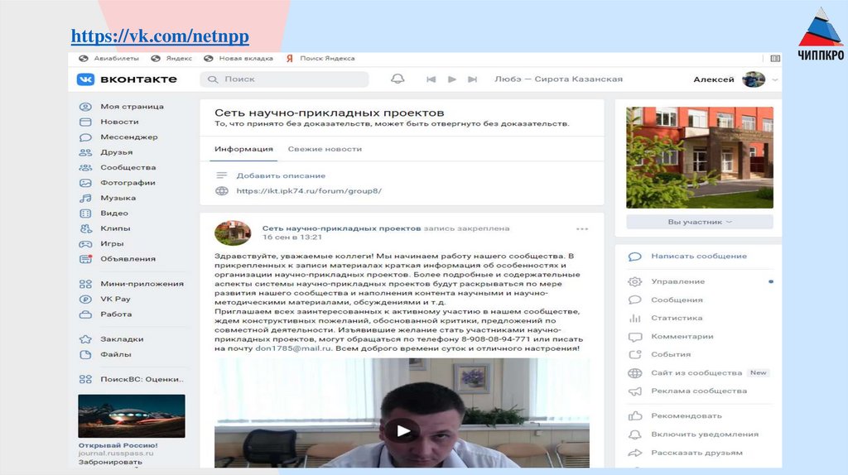Screen dimensions: 848x475
Task: Open ikt.ipk74.ru/forum/group8 link
Action: 309,191
